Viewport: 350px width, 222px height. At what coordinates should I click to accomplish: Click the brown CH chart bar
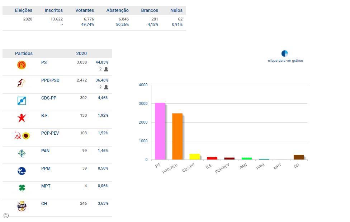click(298, 157)
